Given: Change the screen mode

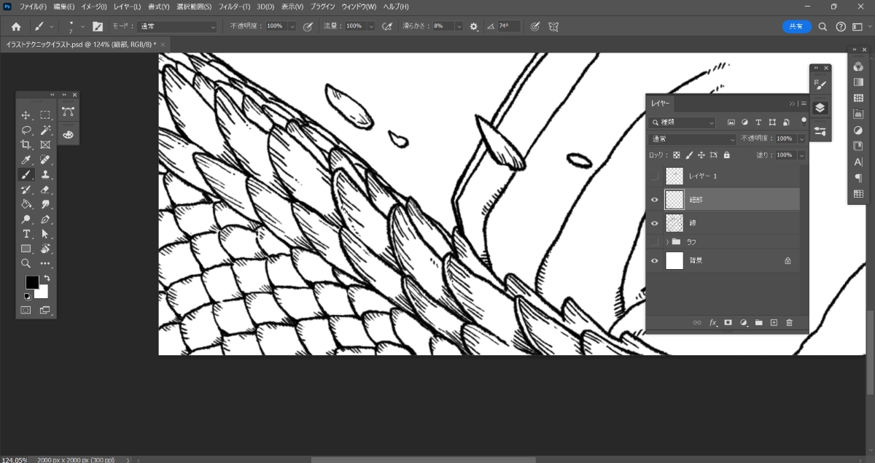Looking at the screenshot, I should pyautogui.click(x=45, y=310).
